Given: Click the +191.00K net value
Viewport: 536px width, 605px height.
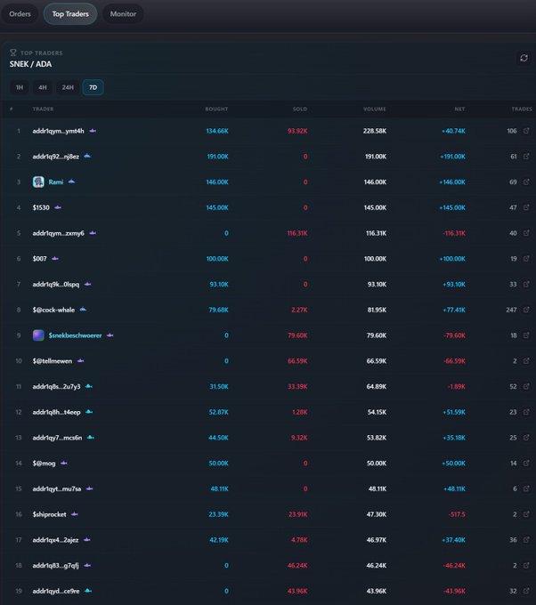Looking at the screenshot, I should coord(452,157).
